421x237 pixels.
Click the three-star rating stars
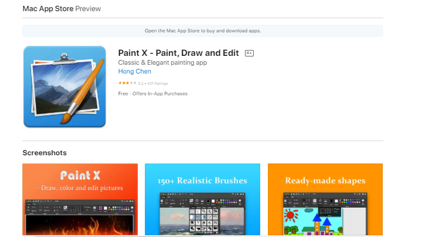[127, 83]
